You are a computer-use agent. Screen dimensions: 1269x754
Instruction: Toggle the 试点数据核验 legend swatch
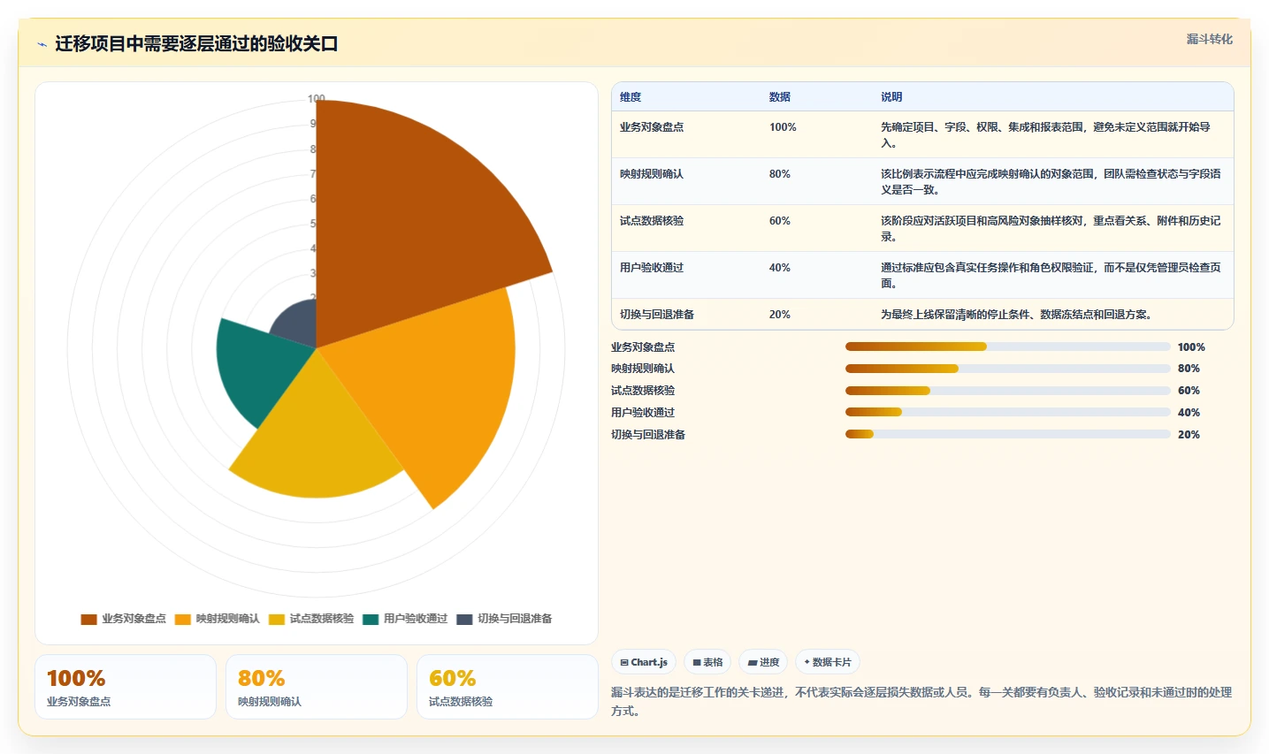click(277, 620)
